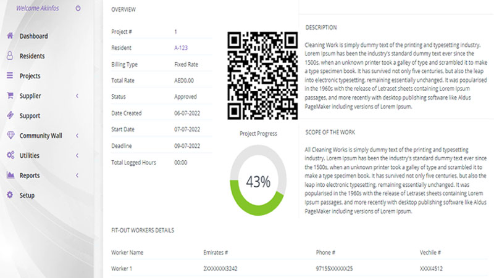Expand the Supplier submenu chevron
The height and width of the screenshot is (278, 494).
point(77,96)
